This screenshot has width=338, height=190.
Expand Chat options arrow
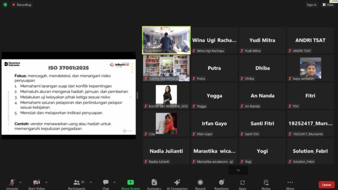[x=114, y=182]
